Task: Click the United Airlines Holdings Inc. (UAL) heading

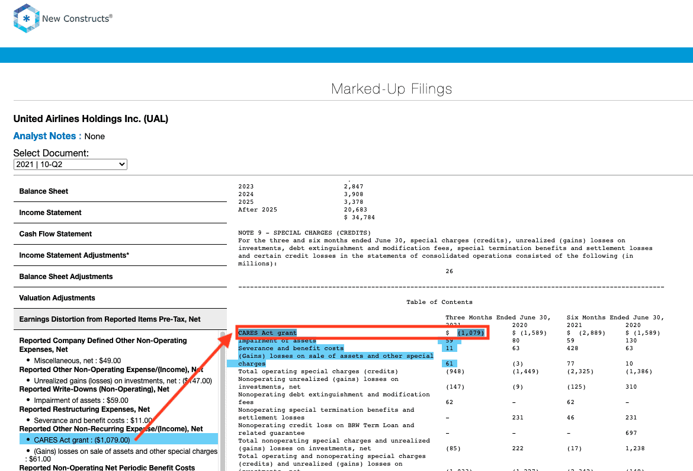Action: click(x=91, y=119)
